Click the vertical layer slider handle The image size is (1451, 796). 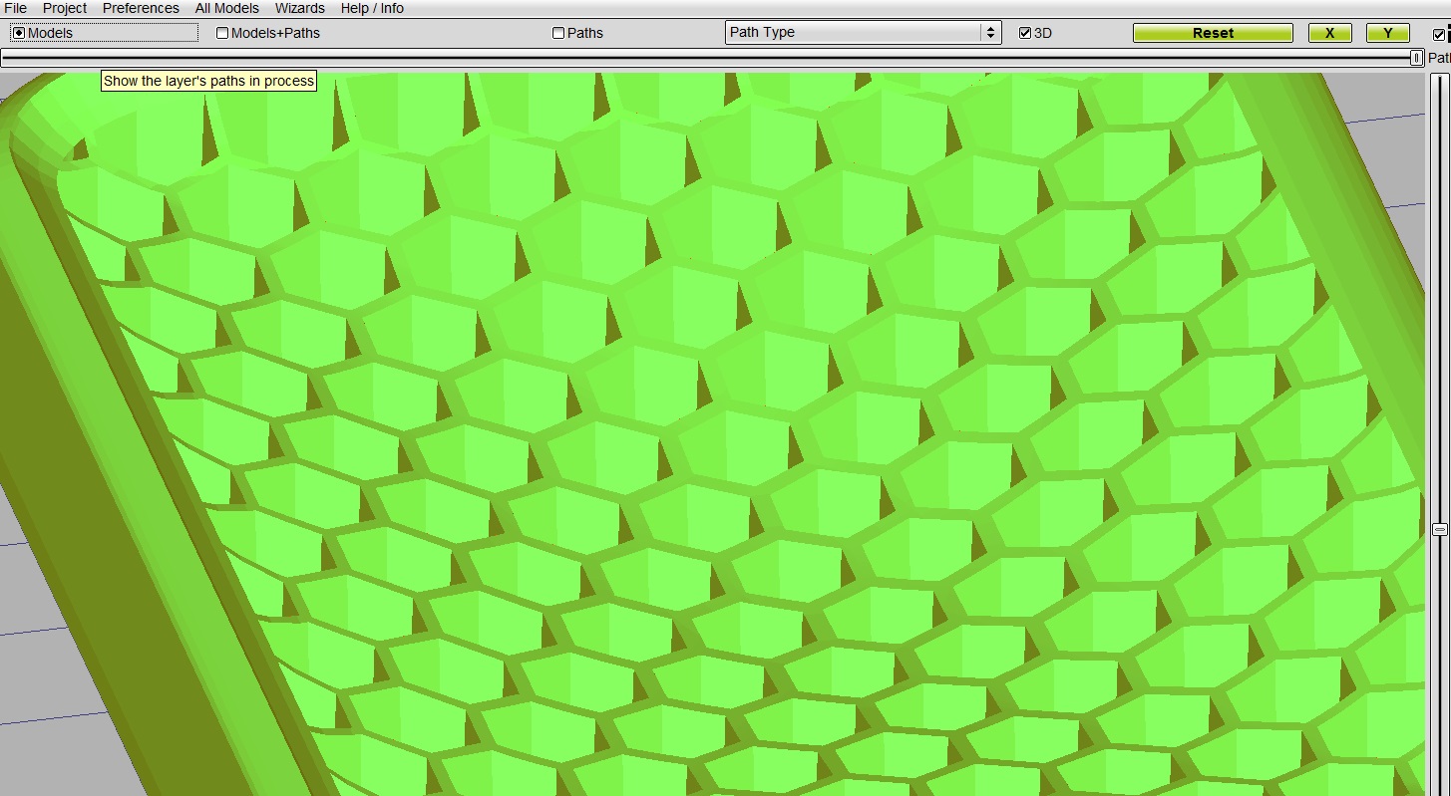1439,530
